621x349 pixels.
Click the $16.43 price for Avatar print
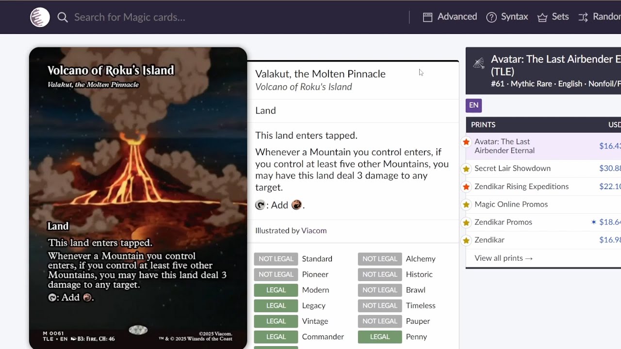(610, 146)
